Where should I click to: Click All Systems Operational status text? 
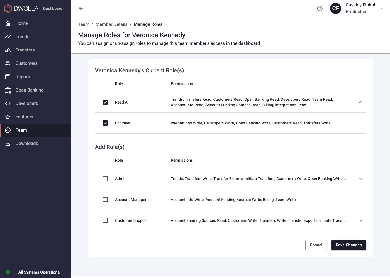click(40, 272)
